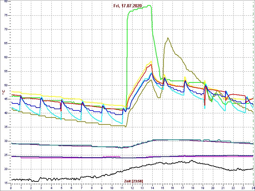Click the 35 value on temperature axis

coord(6,127)
